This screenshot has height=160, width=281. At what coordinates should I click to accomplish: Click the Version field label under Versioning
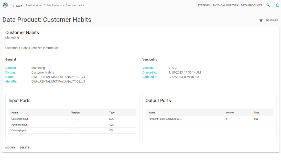(148, 68)
